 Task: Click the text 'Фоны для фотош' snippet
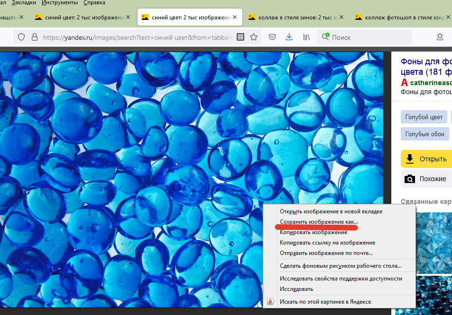pyautogui.click(x=426, y=92)
